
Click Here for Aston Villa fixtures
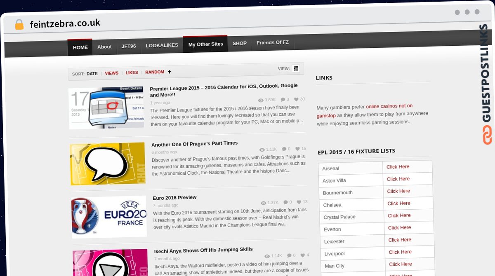pos(398,179)
